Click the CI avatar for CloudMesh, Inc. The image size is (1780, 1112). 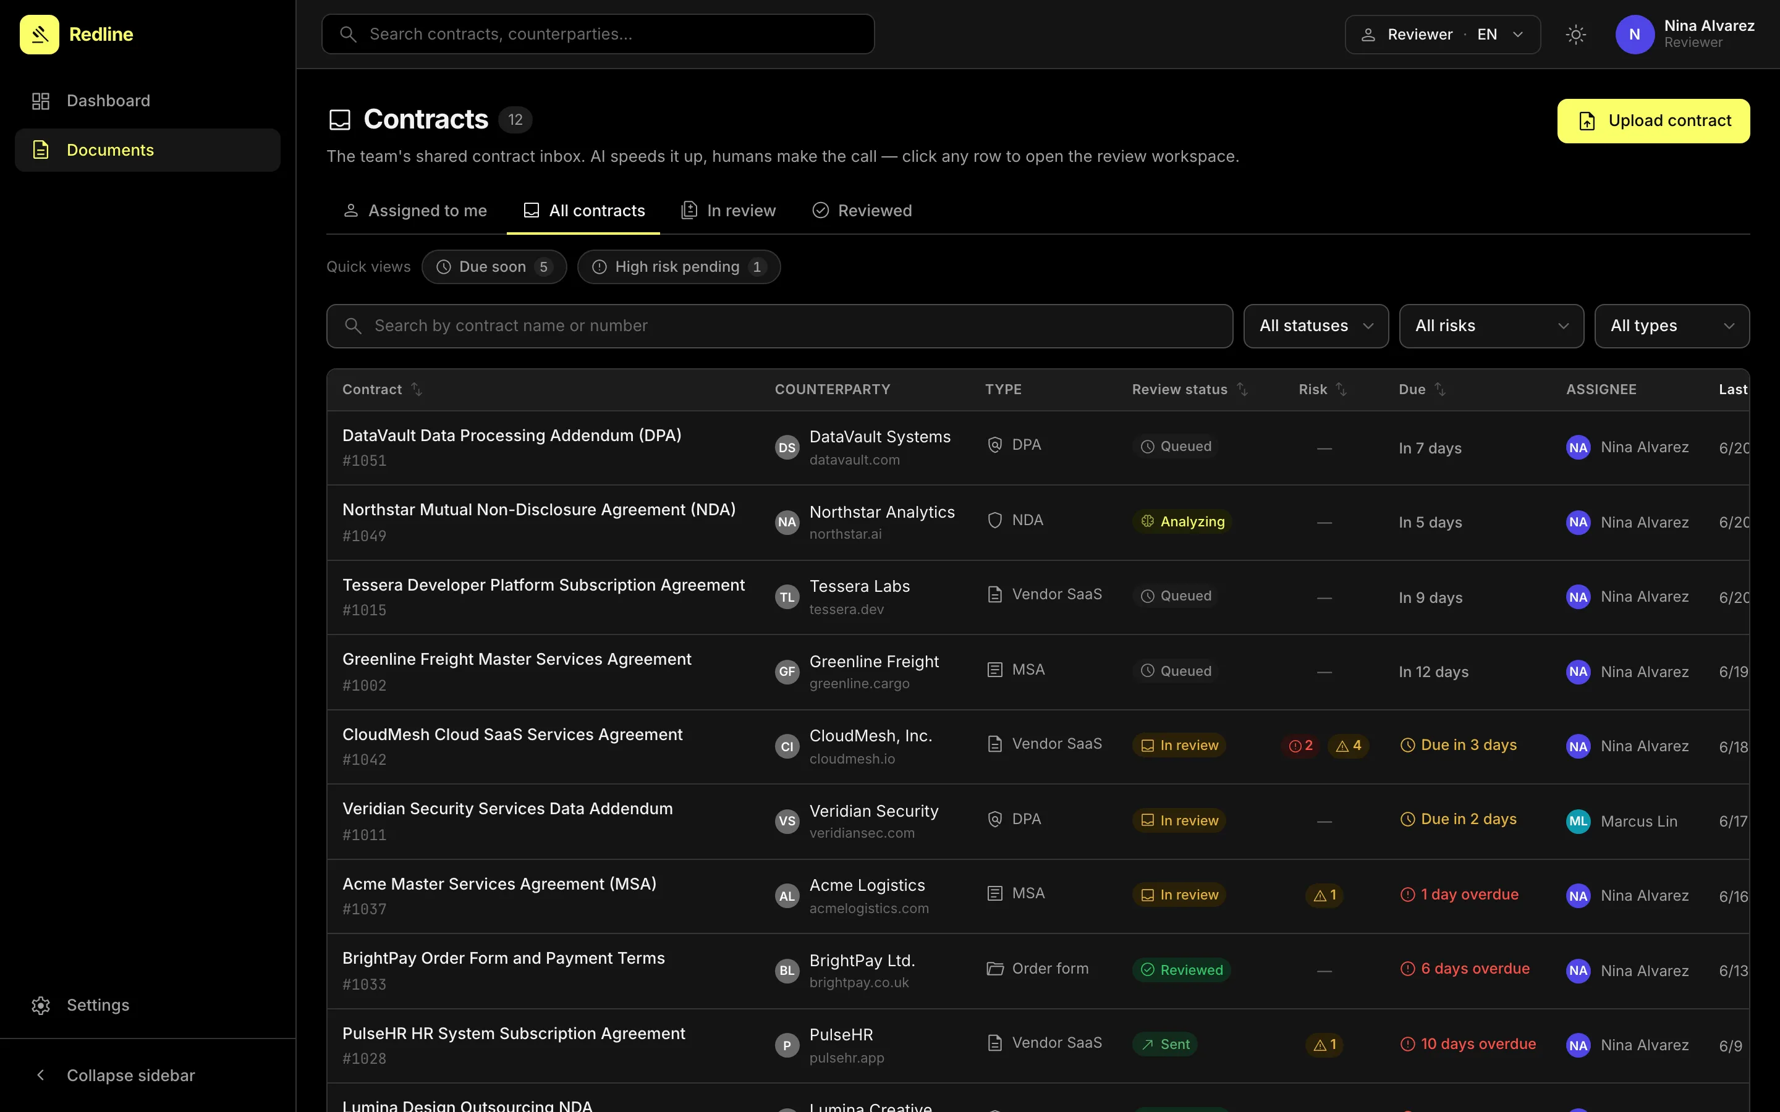pos(787,746)
